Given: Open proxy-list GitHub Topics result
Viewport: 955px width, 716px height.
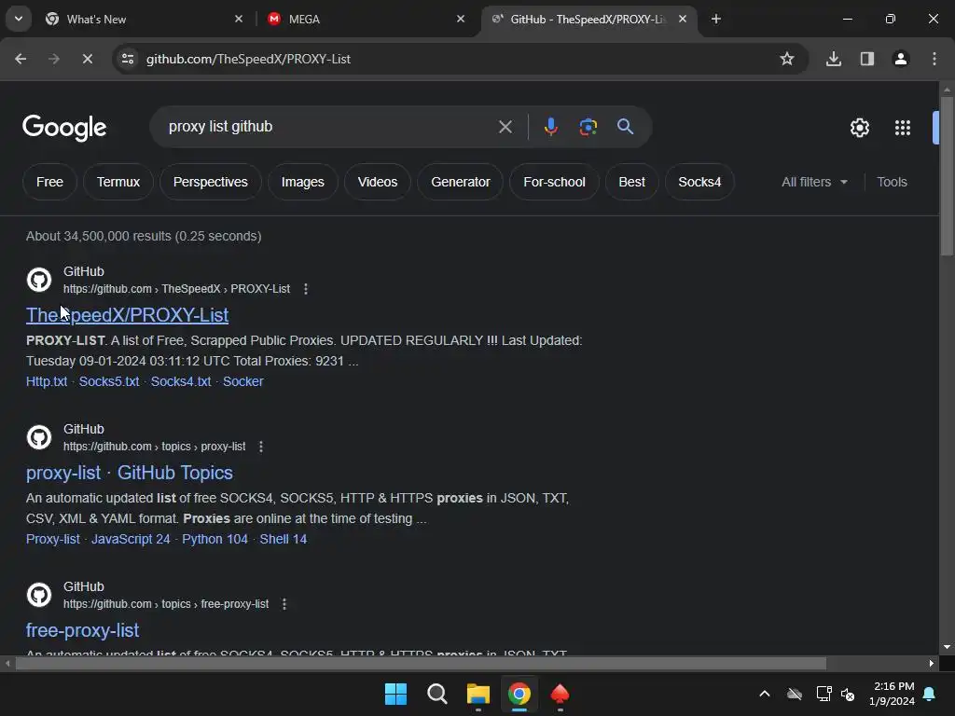Looking at the screenshot, I should coord(129,473).
